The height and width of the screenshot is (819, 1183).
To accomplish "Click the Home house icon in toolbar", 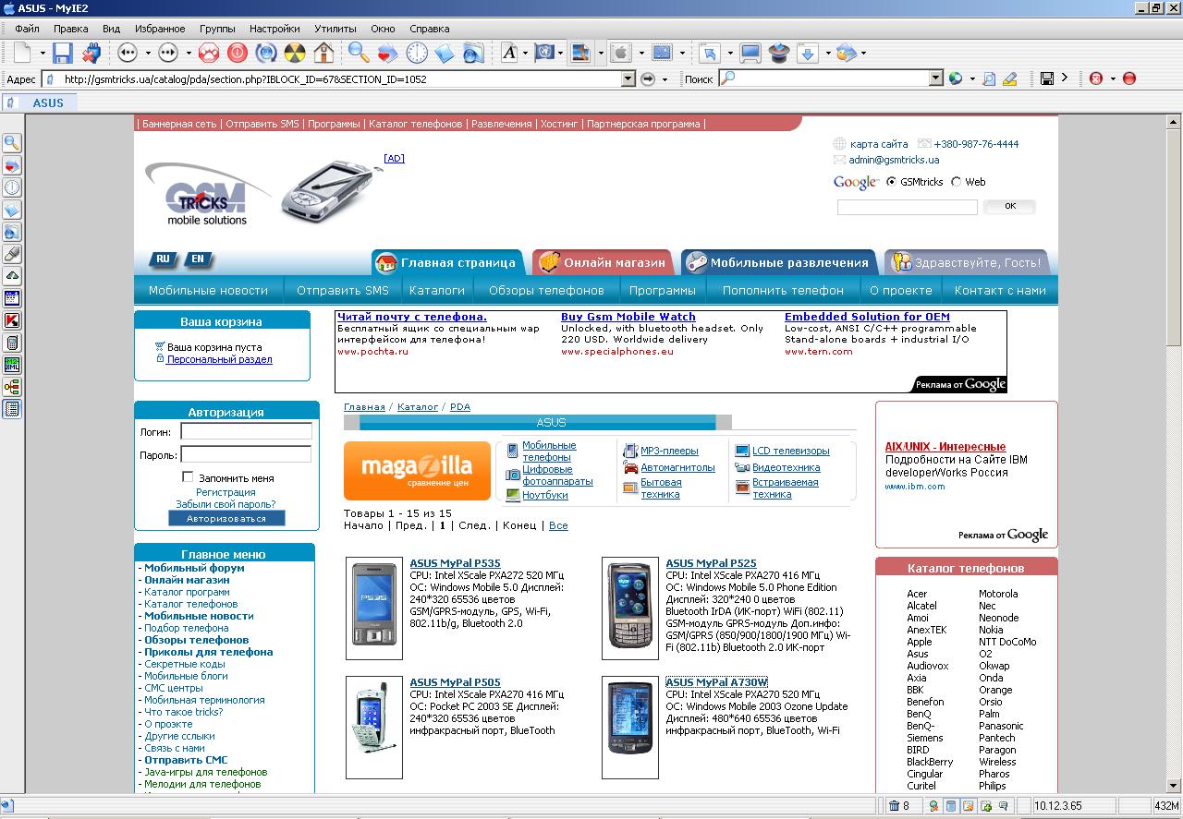I will click(323, 53).
